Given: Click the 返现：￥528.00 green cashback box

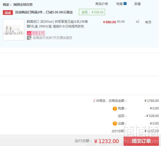Looking at the screenshot, I should 92,12.
